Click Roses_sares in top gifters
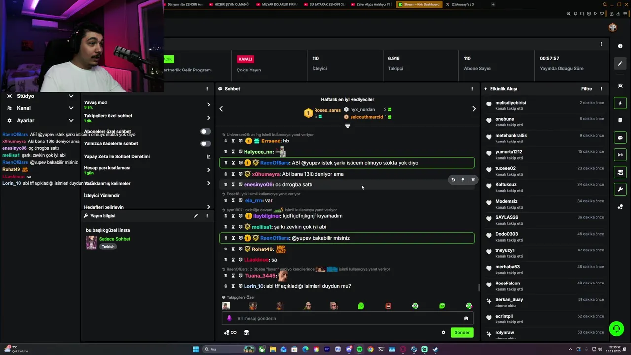The width and height of the screenshot is (631, 355). [x=327, y=110]
